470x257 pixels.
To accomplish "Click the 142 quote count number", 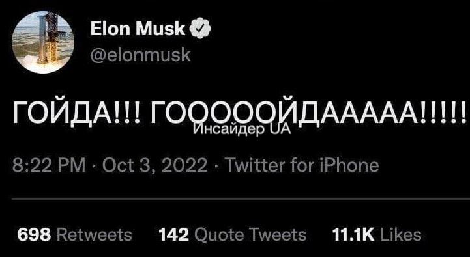I will coord(174,235).
